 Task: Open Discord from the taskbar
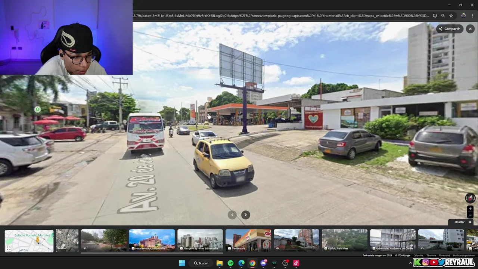click(x=264, y=263)
